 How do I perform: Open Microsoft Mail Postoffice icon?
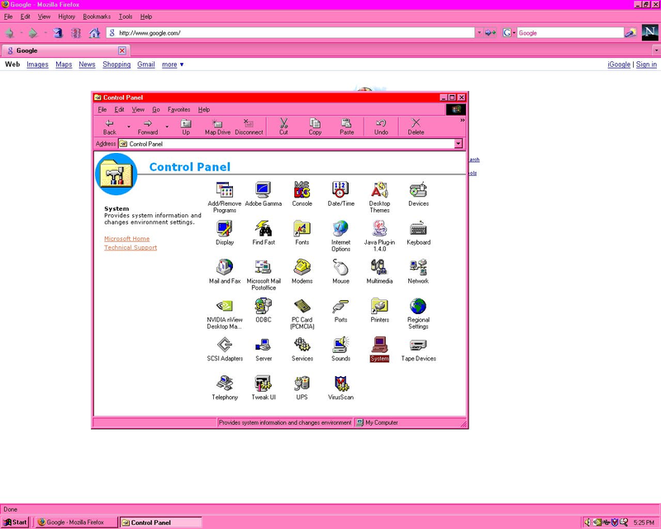(x=263, y=274)
